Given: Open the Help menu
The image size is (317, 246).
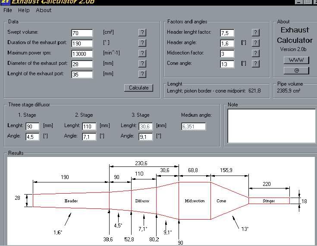Looking at the screenshot, I should [x=24, y=10].
